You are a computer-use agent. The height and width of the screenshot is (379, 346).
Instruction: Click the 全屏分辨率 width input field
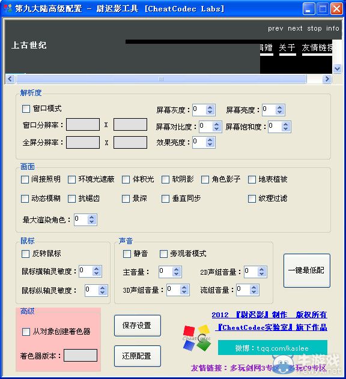coord(83,142)
